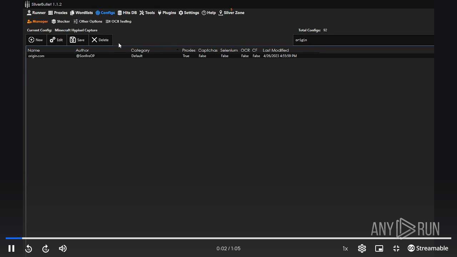Open the Tools tab
The image size is (457, 257).
[147, 12]
